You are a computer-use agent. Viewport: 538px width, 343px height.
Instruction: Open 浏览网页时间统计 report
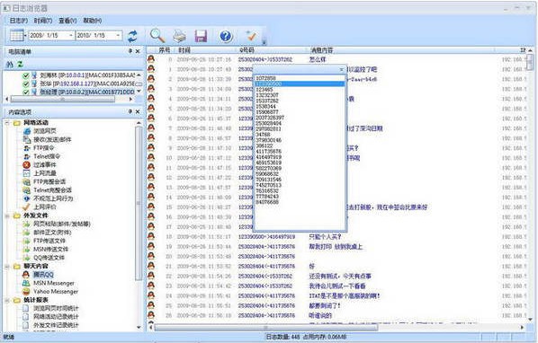point(50,308)
